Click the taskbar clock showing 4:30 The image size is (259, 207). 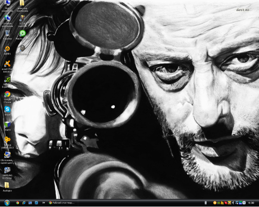(x=251, y=203)
